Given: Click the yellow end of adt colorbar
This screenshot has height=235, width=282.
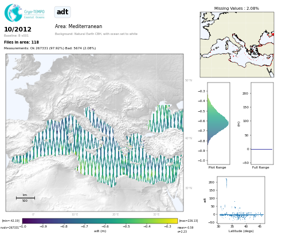Looking at the screenshot, I should point(175,221).
